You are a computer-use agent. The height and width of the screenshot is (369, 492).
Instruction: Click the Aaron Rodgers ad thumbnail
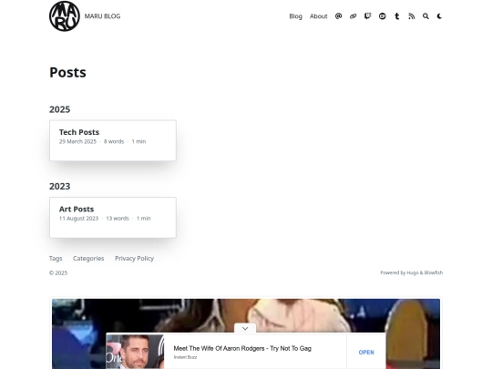[135, 352]
